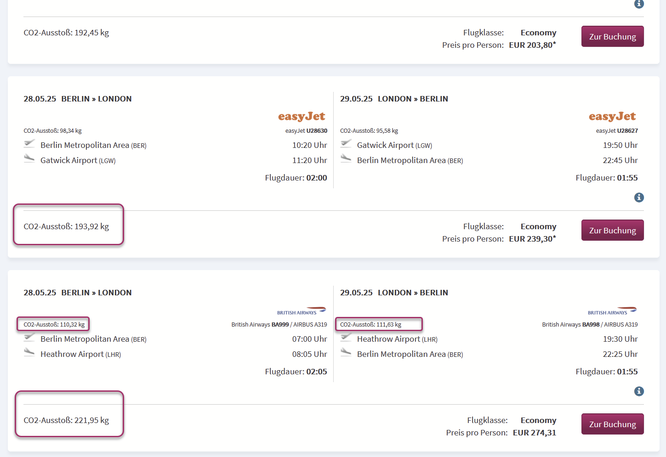The height and width of the screenshot is (457, 666).
Task: Click the CO2-Ausstoß 111,63 kg return label
Action: tap(370, 324)
